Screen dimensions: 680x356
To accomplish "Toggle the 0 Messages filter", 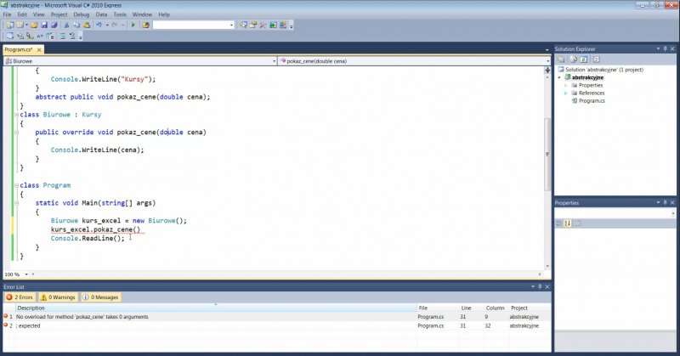I will pyautogui.click(x=100, y=297).
